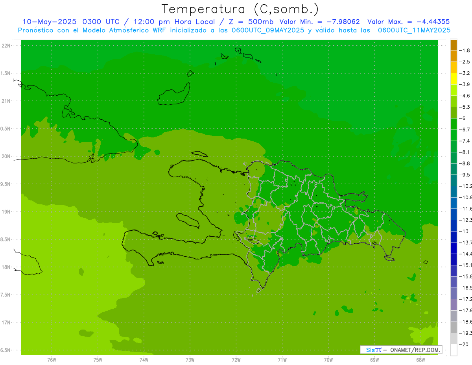472x365 pixels.
Task: Click the 68W longitude label
Action: coord(420,360)
